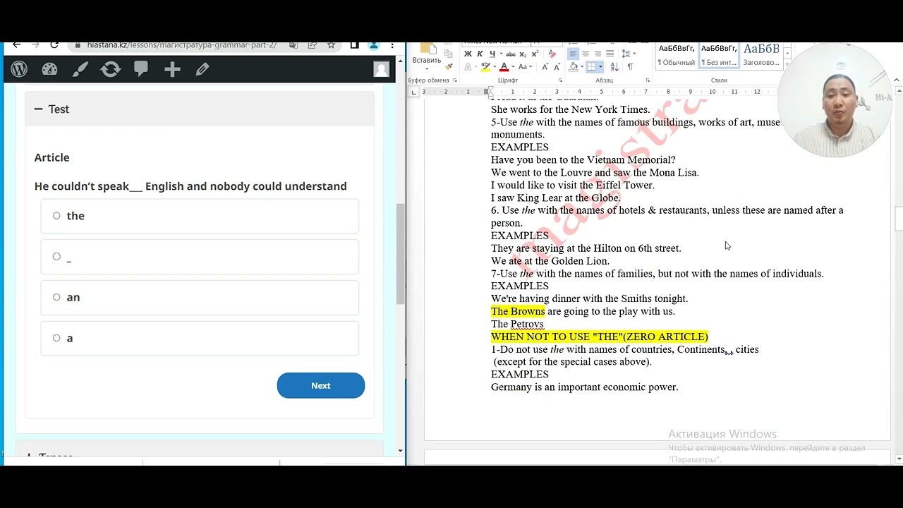The width and height of the screenshot is (903, 508).
Task: Toggle underline (Ч) in Word
Action: [492, 54]
